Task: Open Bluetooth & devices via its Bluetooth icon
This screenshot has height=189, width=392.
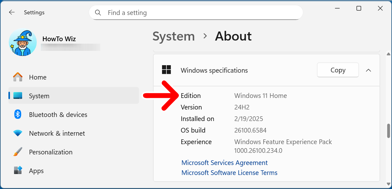Action: click(x=18, y=114)
